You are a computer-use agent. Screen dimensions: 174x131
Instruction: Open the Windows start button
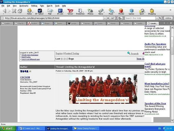click(x=8, y=128)
